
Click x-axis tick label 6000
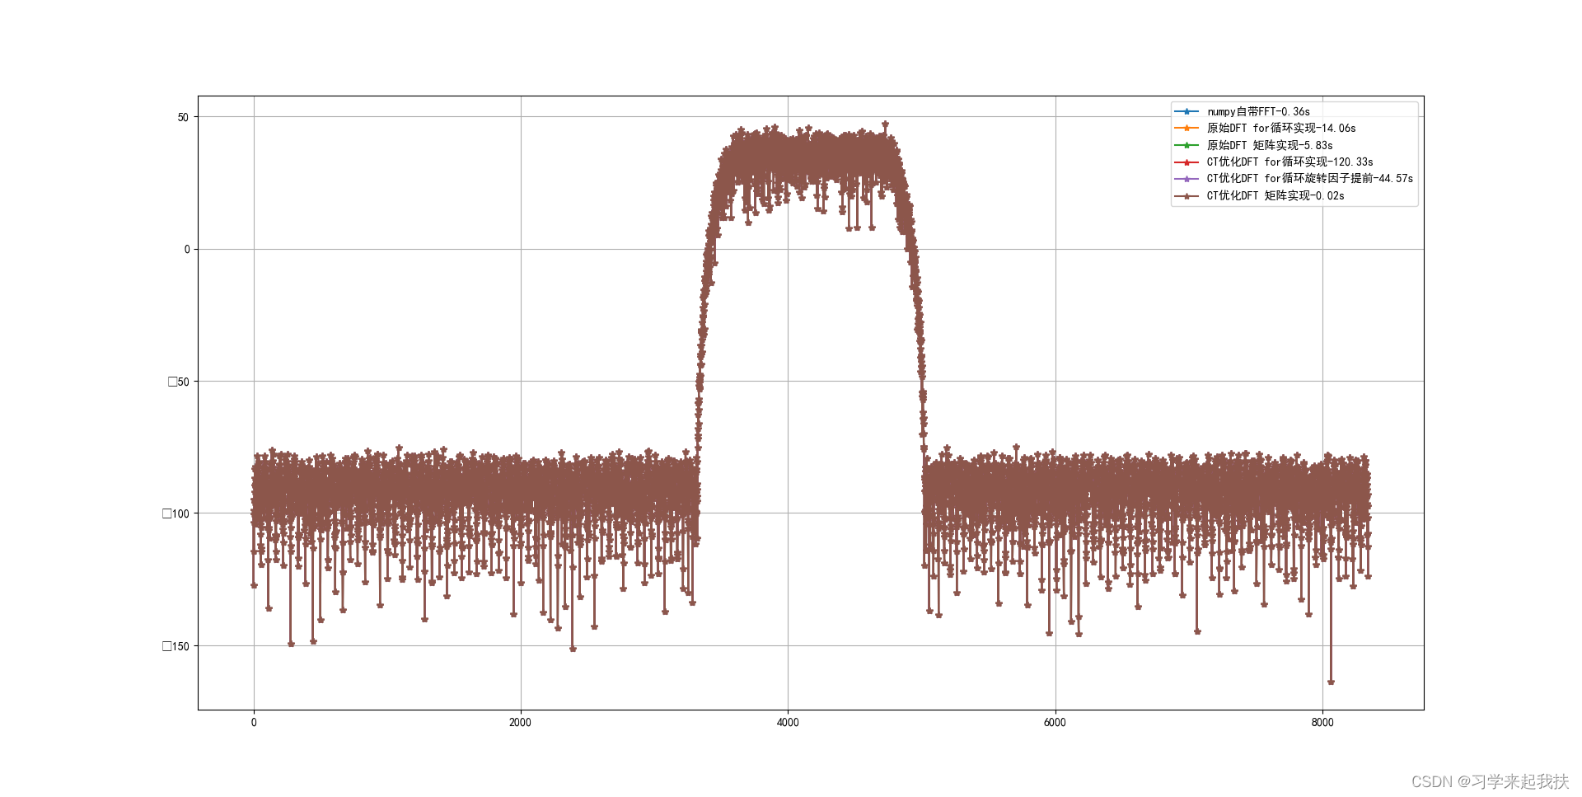point(1055,723)
